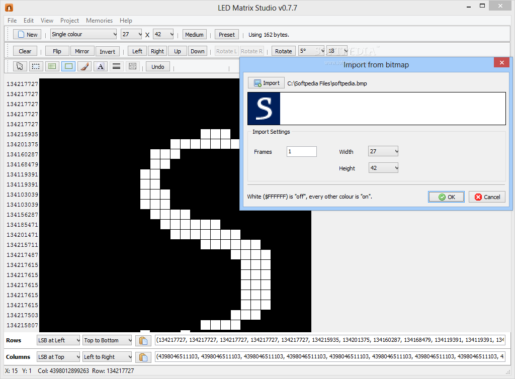Image resolution: width=515 pixels, height=379 pixels.
Task: Shift matrix with Up button
Action: pos(178,51)
